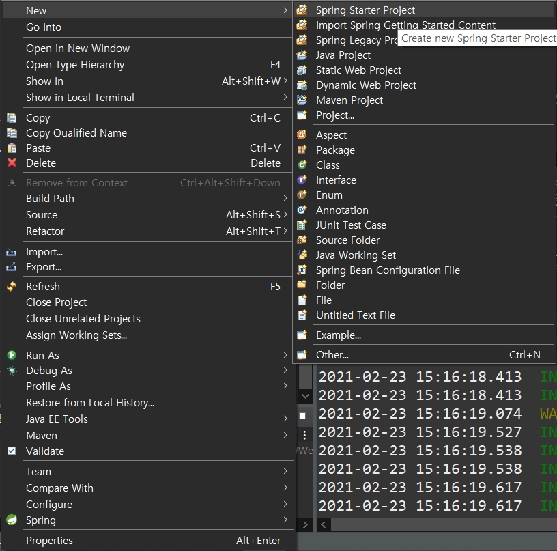Click the Enum icon
557x551 pixels.
click(x=302, y=195)
